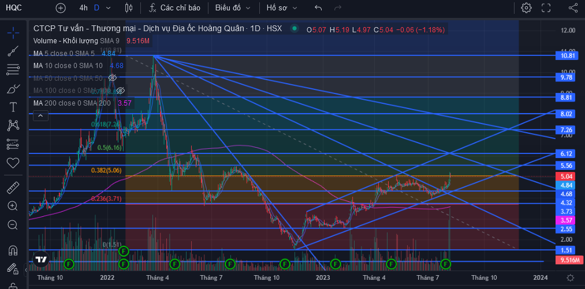
Task: Click the upper F event marker near 2022
Action: [x=124, y=251]
